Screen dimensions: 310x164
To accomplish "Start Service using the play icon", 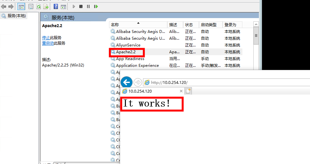I will click(74, 6).
